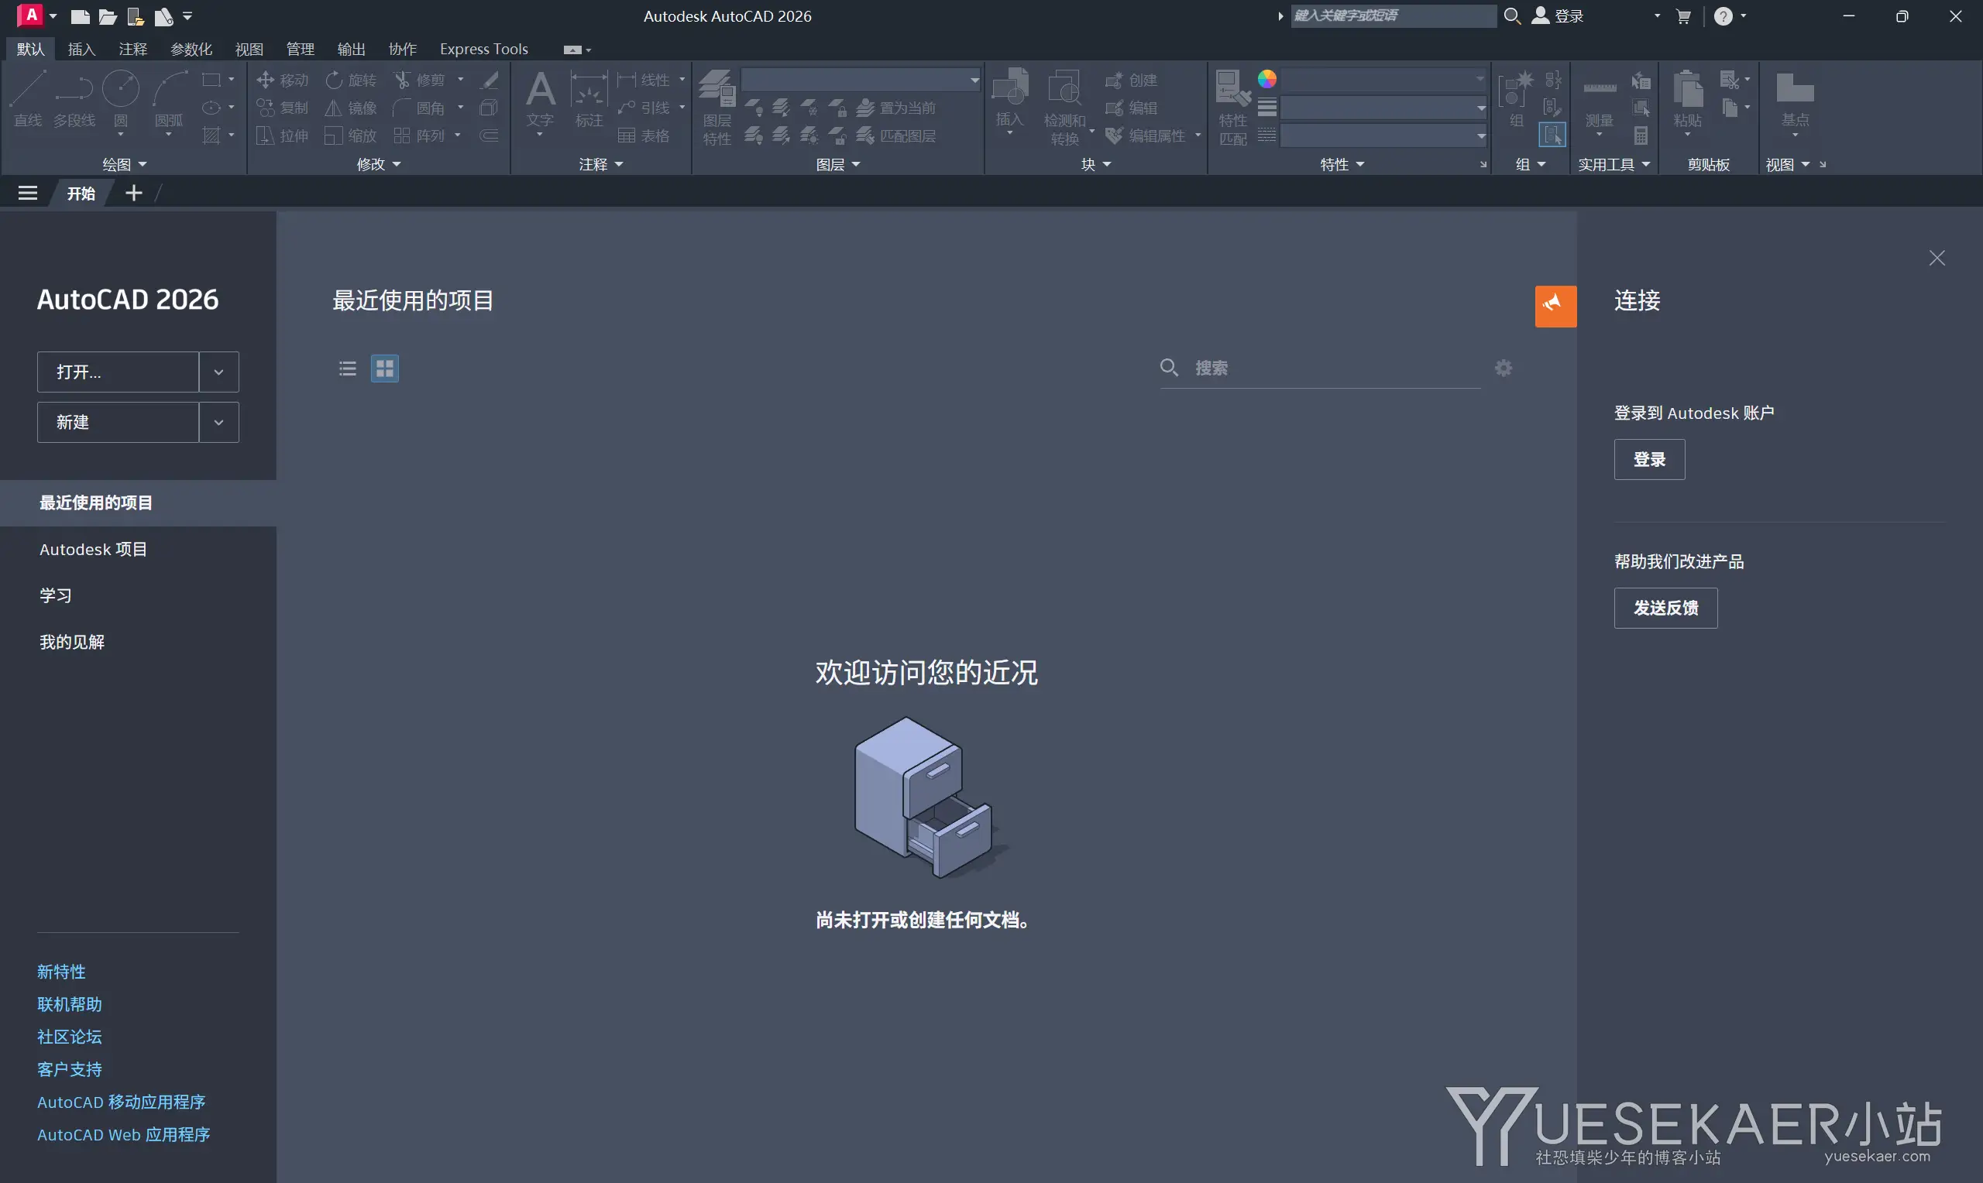Add a new drawing tab with plus
1983x1183 pixels.
134,193
